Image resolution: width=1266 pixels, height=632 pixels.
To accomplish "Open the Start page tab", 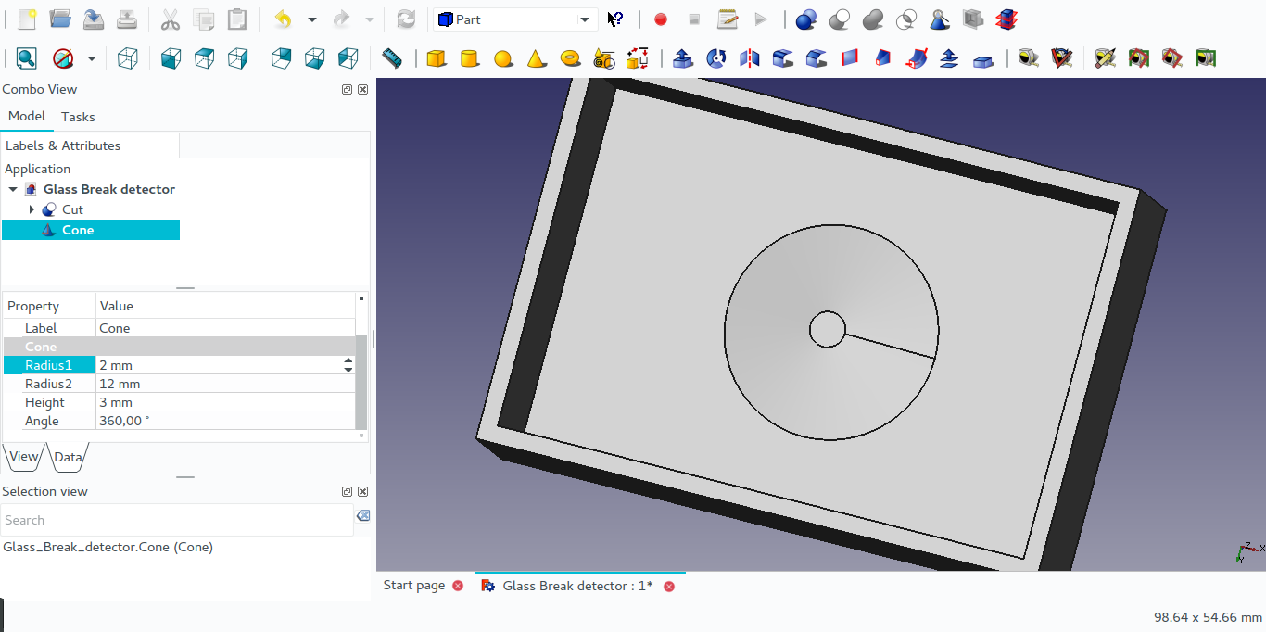I will point(414,586).
